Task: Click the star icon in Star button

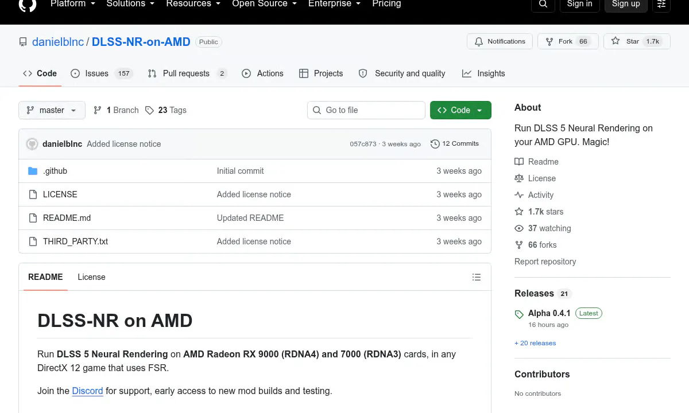Action: click(616, 41)
